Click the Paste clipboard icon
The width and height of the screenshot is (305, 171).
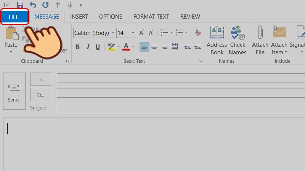[11, 33]
